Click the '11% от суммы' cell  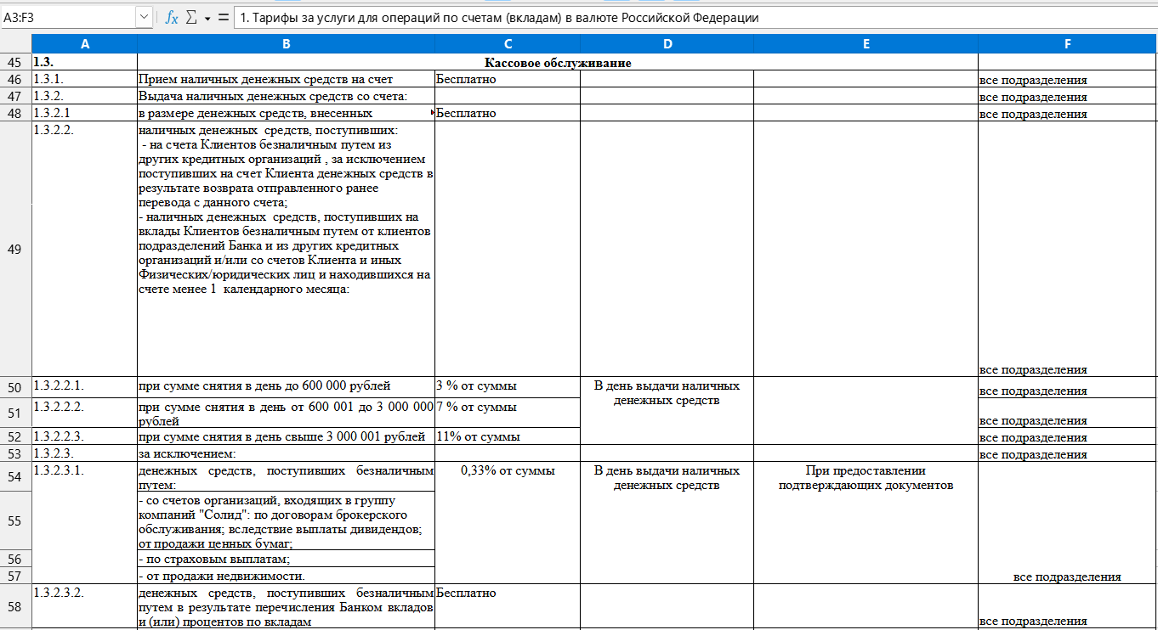point(508,436)
